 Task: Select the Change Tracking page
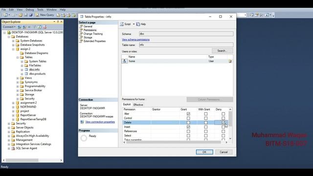pos(93,34)
